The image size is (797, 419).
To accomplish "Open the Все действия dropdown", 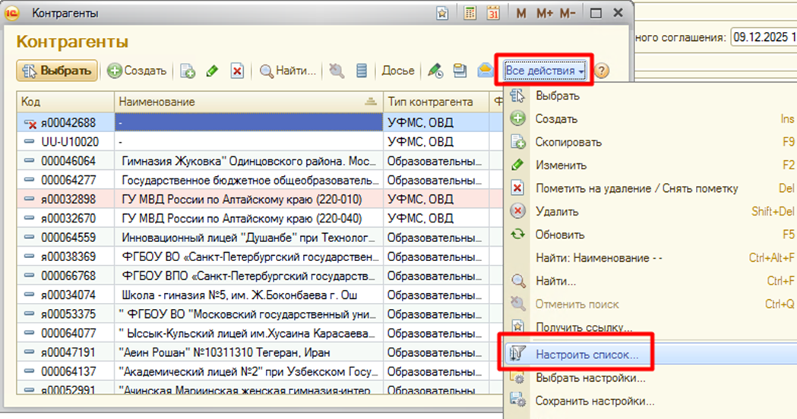I will (x=544, y=71).
